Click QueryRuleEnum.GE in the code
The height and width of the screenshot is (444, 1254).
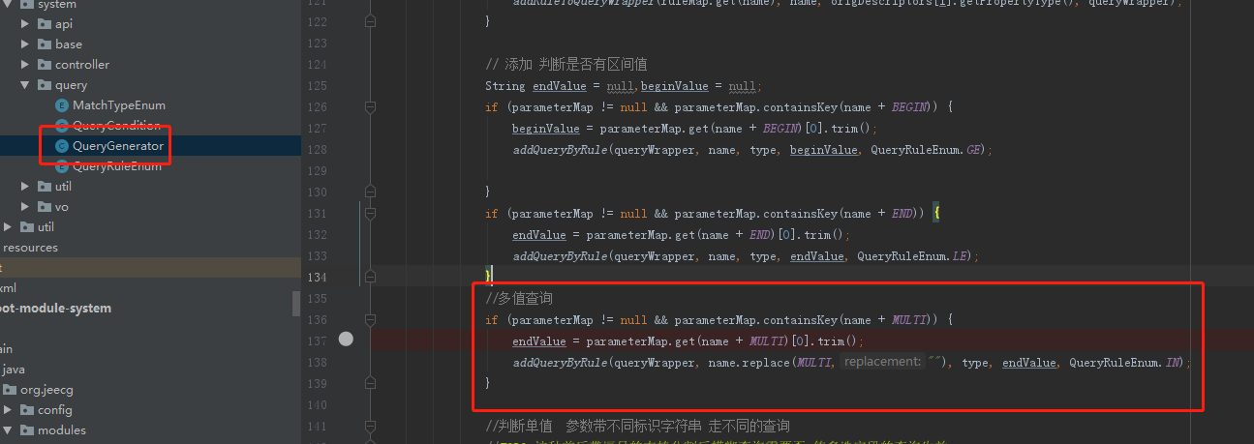[x=929, y=149]
